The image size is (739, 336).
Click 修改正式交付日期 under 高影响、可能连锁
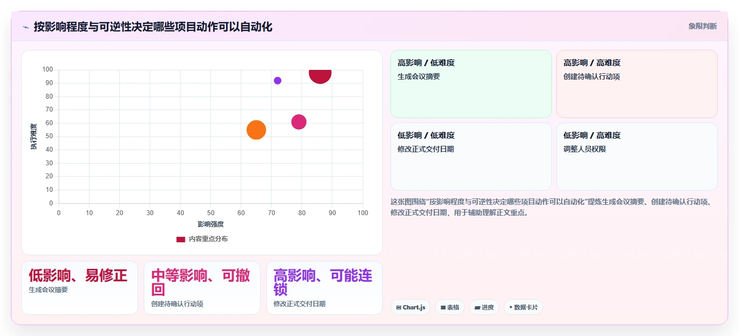(300, 304)
